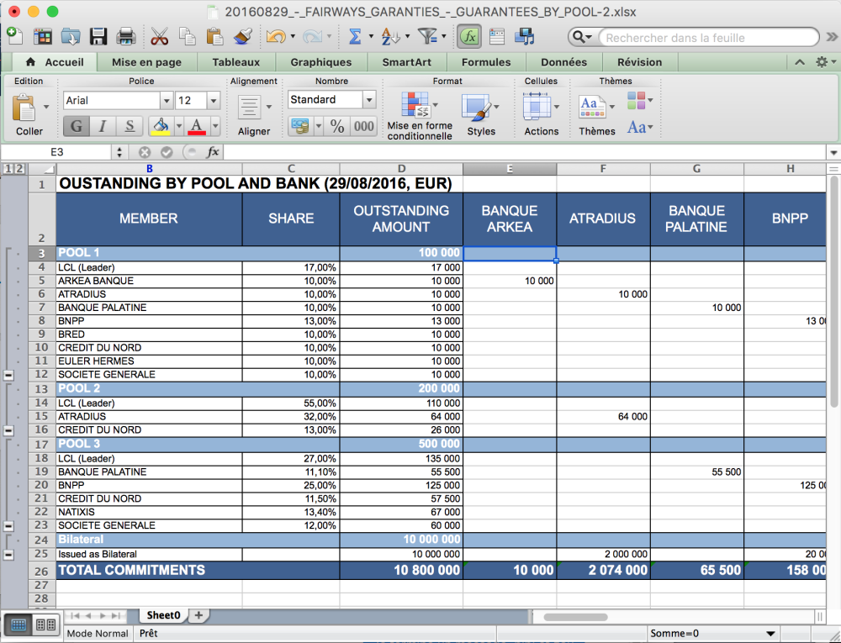Open the font name Arial dropdown
The height and width of the screenshot is (643, 841).
[x=167, y=101]
